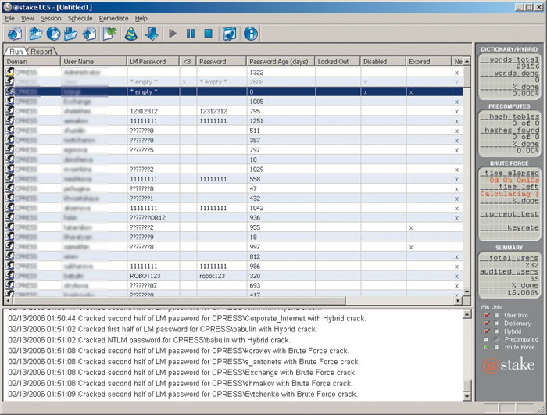Image resolution: width=547 pixels, height=415 pixels.
Task: Click the checkmark window options toolbar icon
Action: (229, 34)
